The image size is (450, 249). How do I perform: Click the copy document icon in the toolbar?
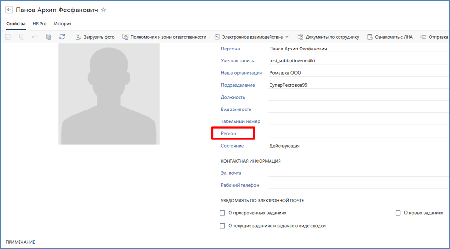pyautogui.click(x=49, y=37)
